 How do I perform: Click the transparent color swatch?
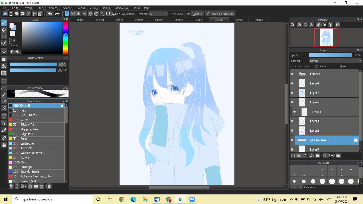pyautogui.click(x=12, y=34)
